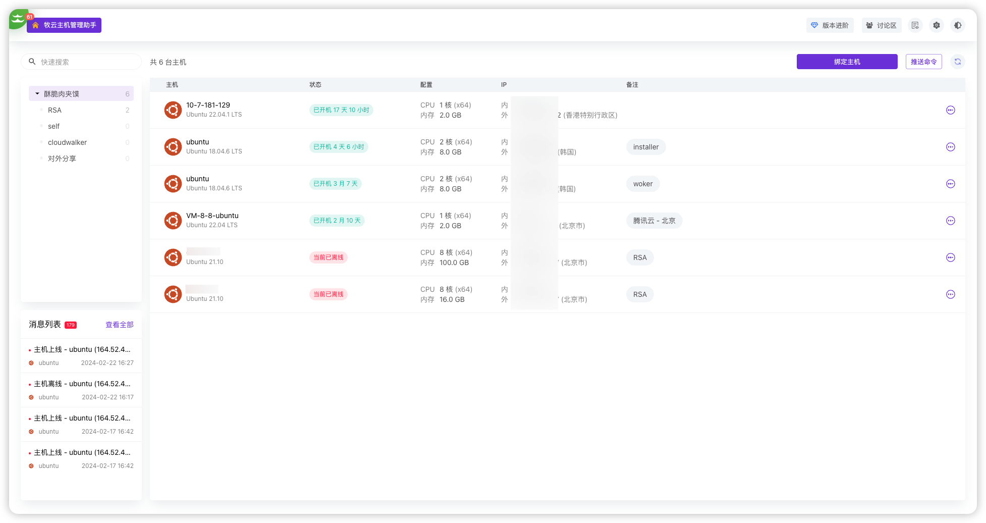
Task: Click the 配置 column header
Action: coord(426,85)
